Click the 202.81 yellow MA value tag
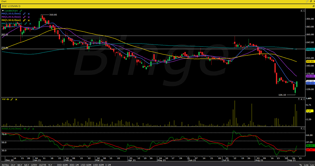Image resolution: width=315 pixels, height=166 pixels. 310,61
